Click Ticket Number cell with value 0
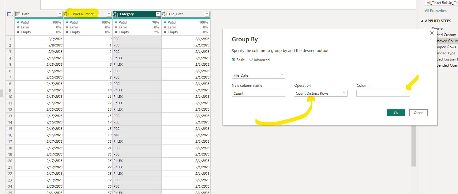The width and height of the screenshot is (458, 194). (88, 39)
